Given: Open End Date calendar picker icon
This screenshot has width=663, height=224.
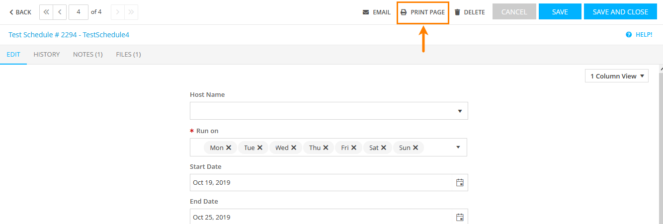Looking at the screenshot, I should (460, 217).
